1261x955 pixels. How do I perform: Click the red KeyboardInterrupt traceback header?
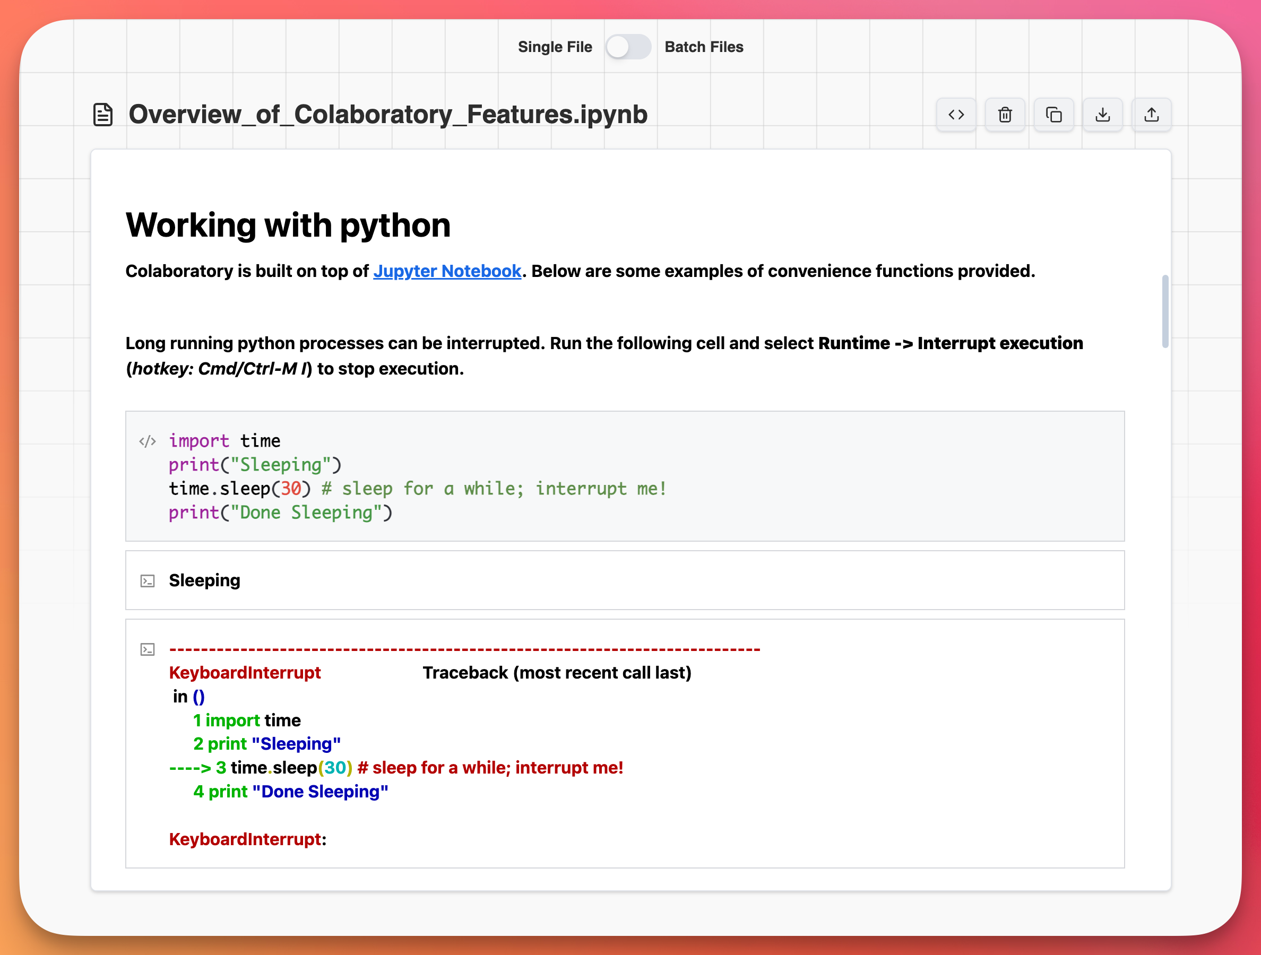(x=245, y=672)
